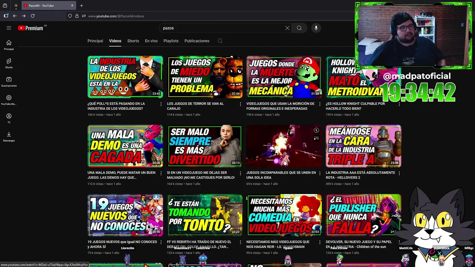Go forward in the browser

click(x=24, y=16)
